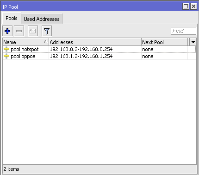This screenshot has height=175, width=199.
Task: Sort by Name column header
Action: click(x=25, y=42)
